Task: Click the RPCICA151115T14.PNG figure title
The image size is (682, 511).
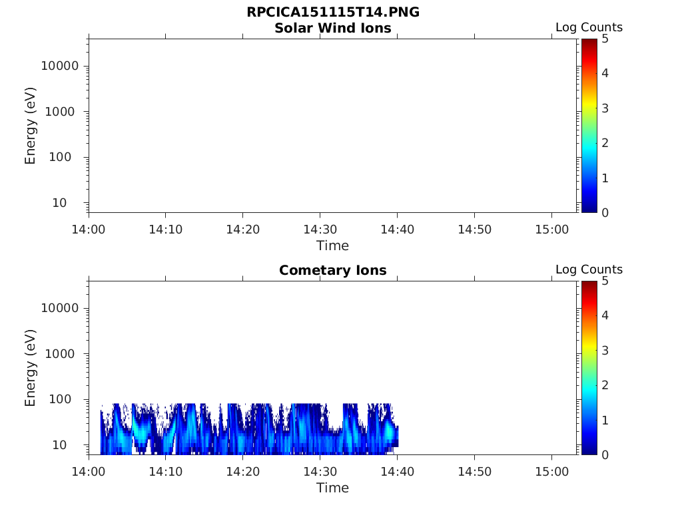Action: [333, 12]
